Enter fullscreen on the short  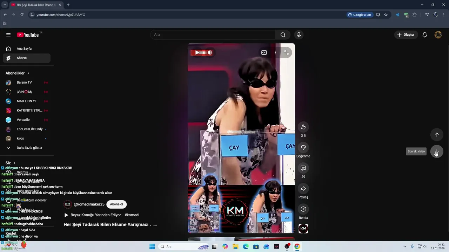coord(287,52)
